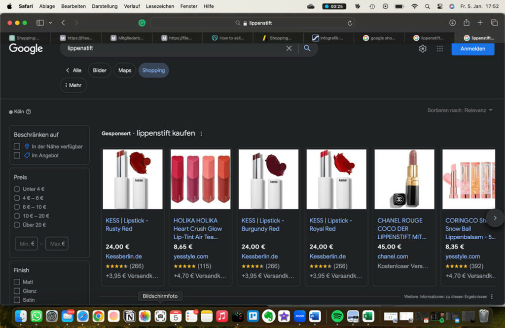Check the Matt finish filter
Screen dimensions: 505x328
[x=17, y=281]
